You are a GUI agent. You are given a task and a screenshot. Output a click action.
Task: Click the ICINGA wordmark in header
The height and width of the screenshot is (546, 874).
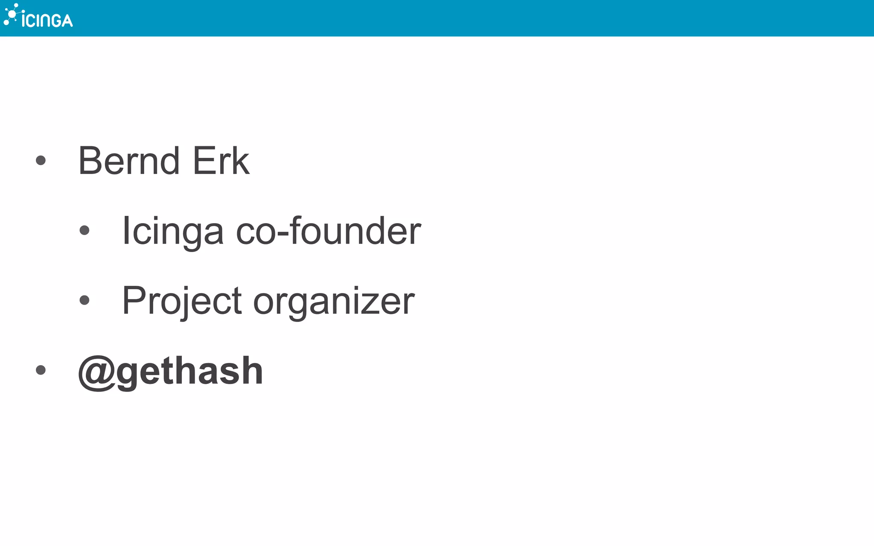47,20
